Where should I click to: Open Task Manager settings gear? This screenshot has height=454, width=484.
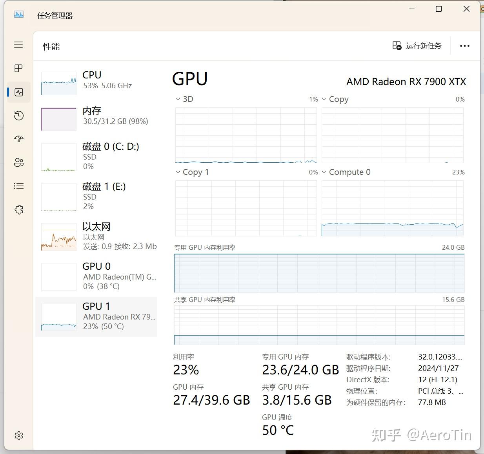18,436
